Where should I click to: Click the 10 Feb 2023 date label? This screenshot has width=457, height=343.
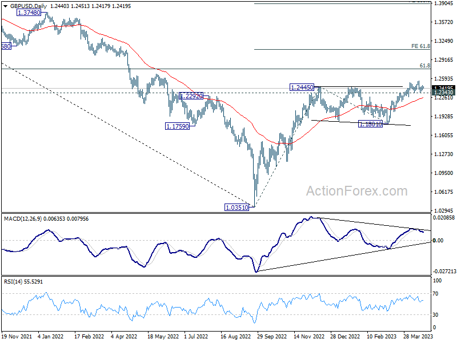click(x=382, y=336)
